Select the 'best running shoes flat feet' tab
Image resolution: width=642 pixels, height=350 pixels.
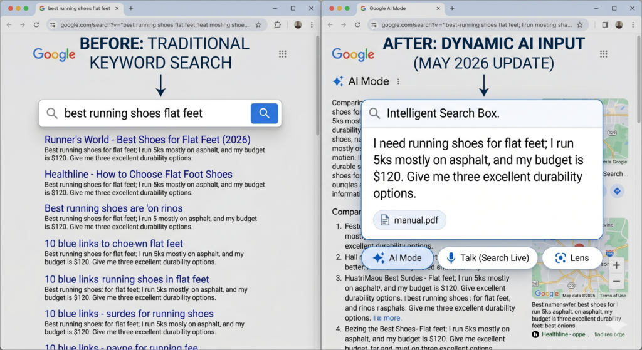tap(79, 8)
